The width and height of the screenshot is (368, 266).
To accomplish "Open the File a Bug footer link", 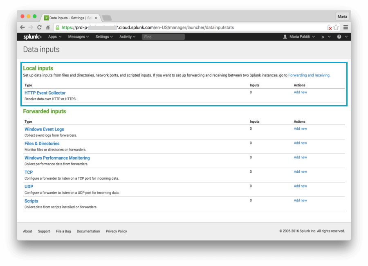I will pos(63,231).
